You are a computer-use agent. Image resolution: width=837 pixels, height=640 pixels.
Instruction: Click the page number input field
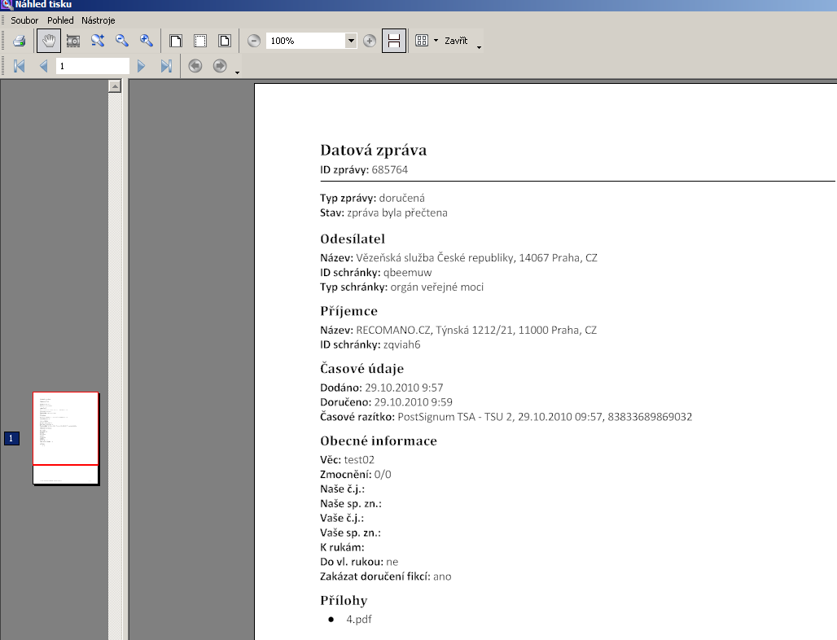click(x=93, y=66)
